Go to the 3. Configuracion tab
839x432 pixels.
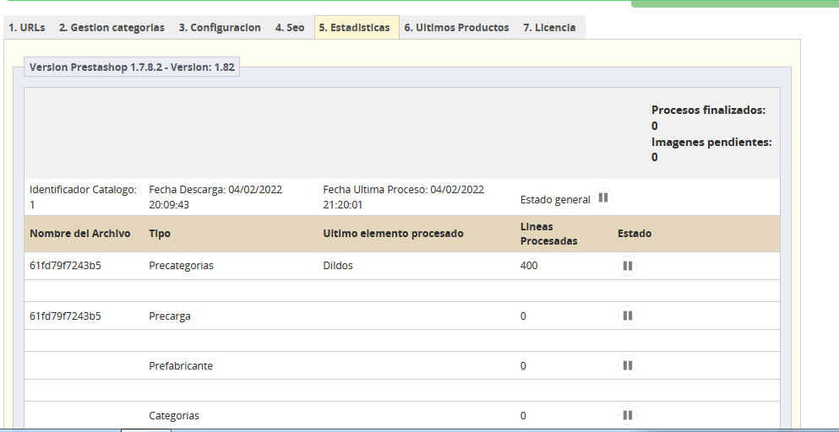coord(220,28)
